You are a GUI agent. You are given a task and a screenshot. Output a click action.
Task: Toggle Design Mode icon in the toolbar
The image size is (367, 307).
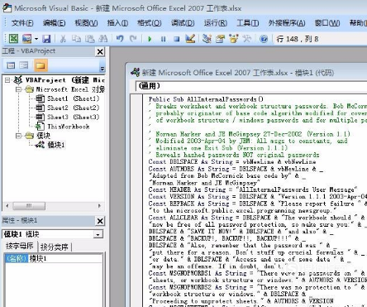190,39
